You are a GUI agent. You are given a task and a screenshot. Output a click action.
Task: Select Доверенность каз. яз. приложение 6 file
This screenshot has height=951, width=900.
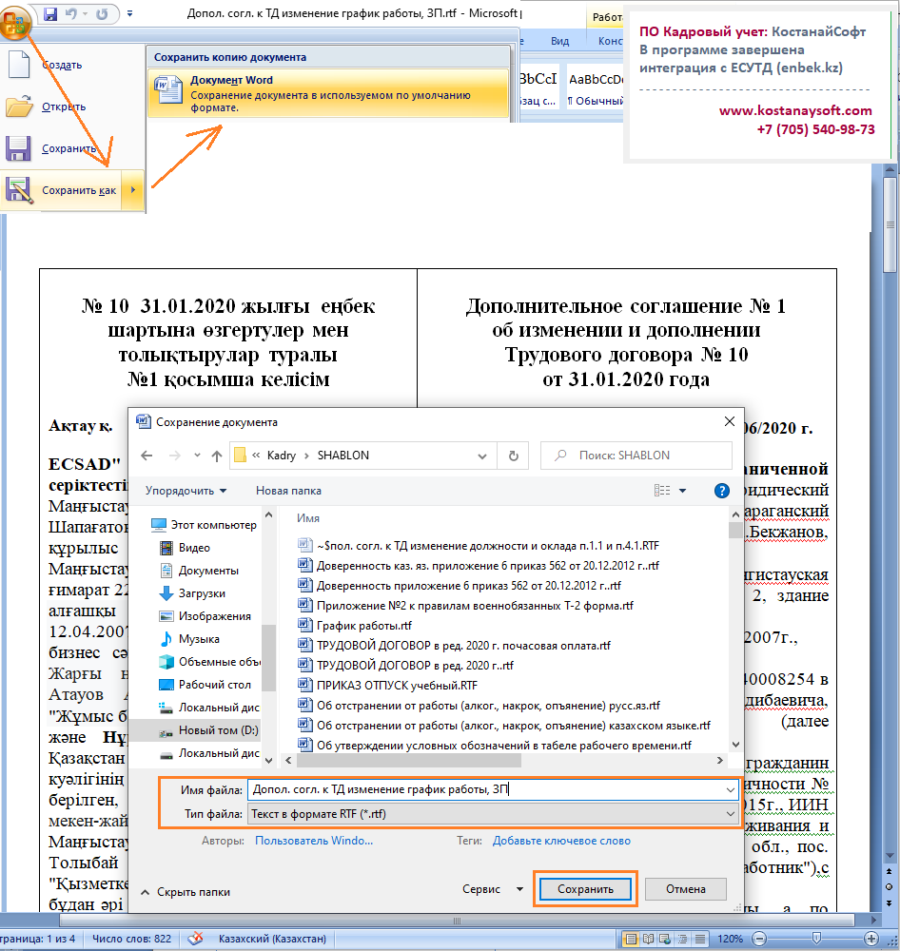(x=478, y=566)
